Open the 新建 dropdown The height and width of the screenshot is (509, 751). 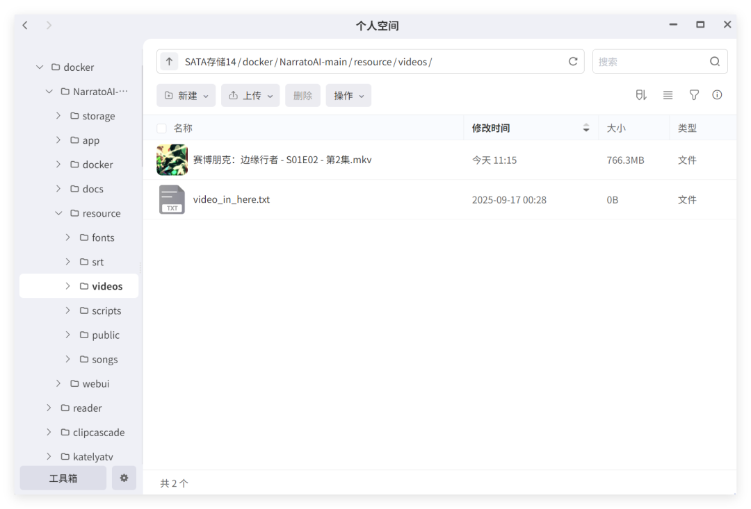(x=186, y=96)
